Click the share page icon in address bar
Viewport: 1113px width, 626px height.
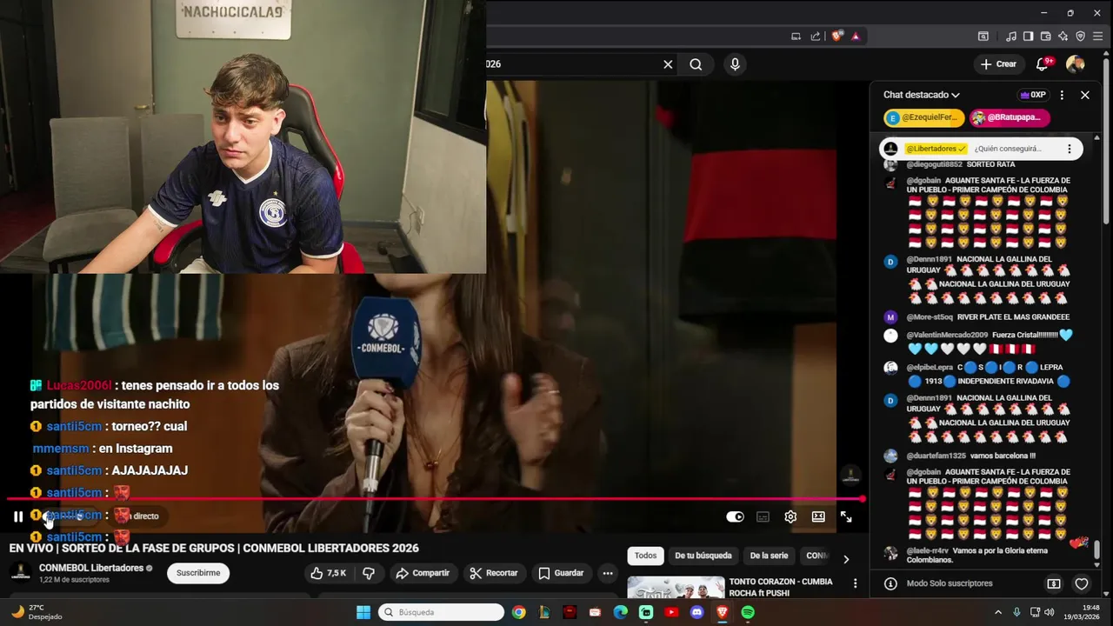tap(816, 37)
